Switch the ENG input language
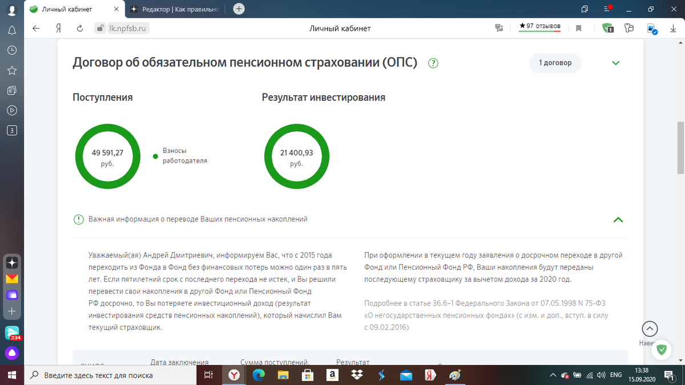Viewport: 685px width, 385px height. pos(616,375)
